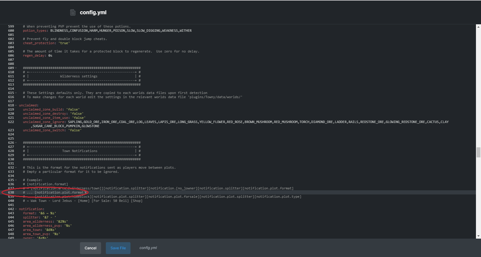Click the Save File button

click(118, 248)
